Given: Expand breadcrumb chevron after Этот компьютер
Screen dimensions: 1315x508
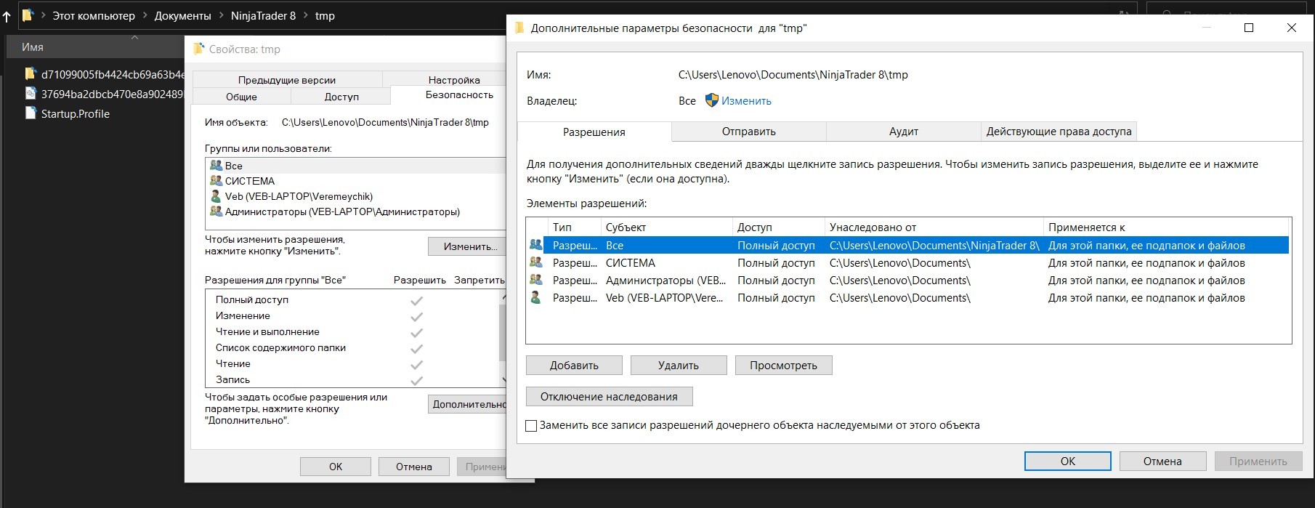Looking at the screenshot, I should tap(145, 15).
